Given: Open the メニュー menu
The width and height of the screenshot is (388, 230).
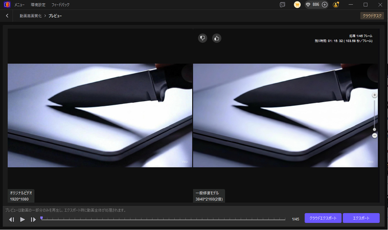Looking at the screenshot, I should (20, 5).
